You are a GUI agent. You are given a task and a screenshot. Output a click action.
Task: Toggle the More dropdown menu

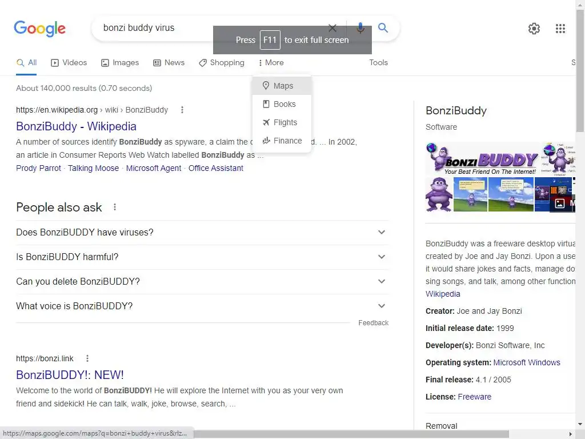(x=271, y=63)
